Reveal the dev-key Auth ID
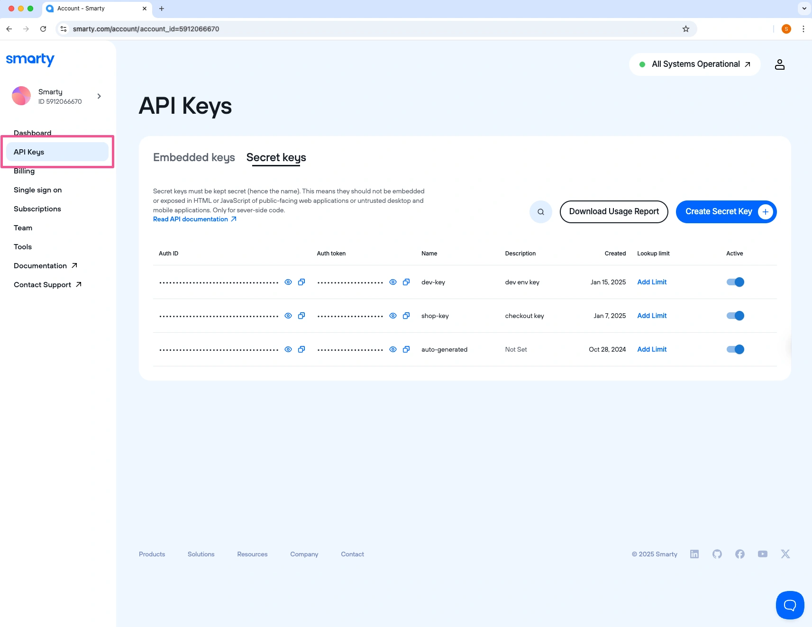812x627 pixels. pyautogui.click(x=288, y=282)
